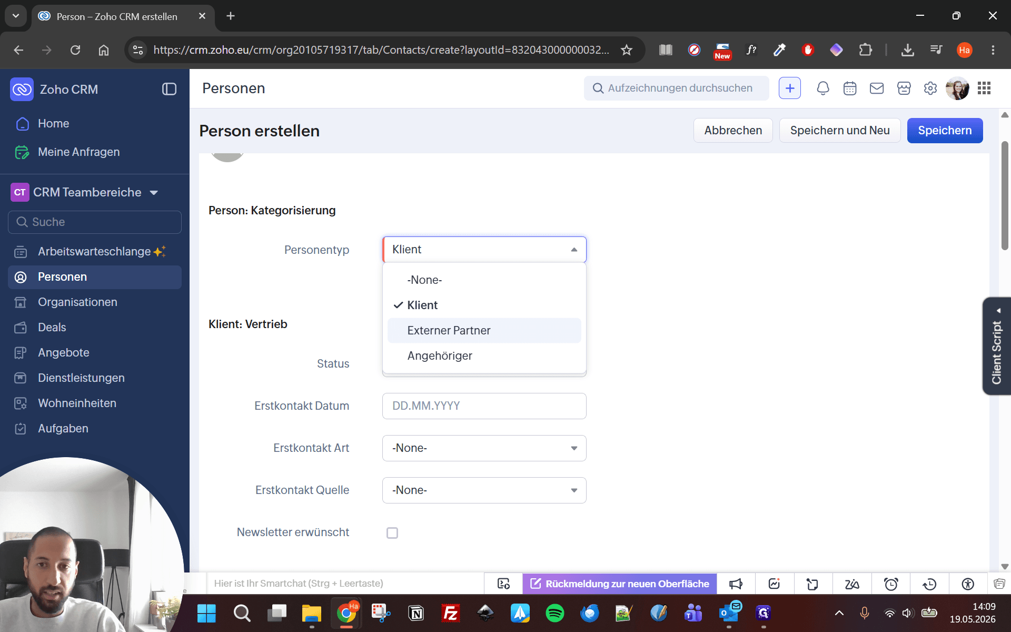Open the Erstkontakt Quelle dropdown
This screenshot has height=632, width=1011.
484,490
